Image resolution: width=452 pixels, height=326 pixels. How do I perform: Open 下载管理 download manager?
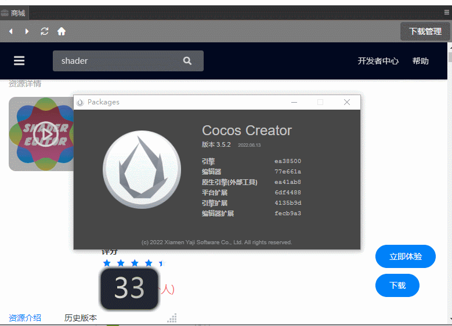click(x=425, y=31)
